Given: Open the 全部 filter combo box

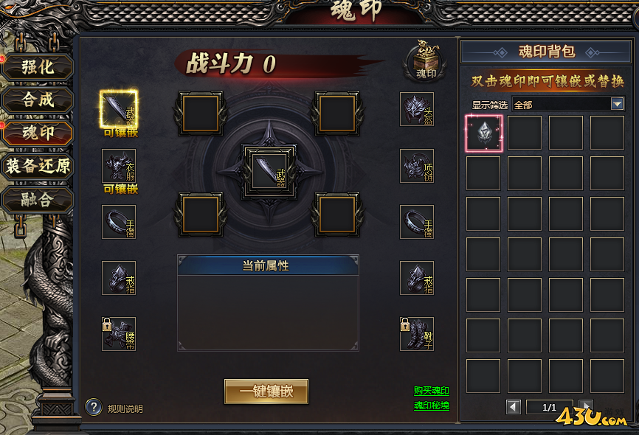Looking at the screenshot, I should click(x=568, y=104).
